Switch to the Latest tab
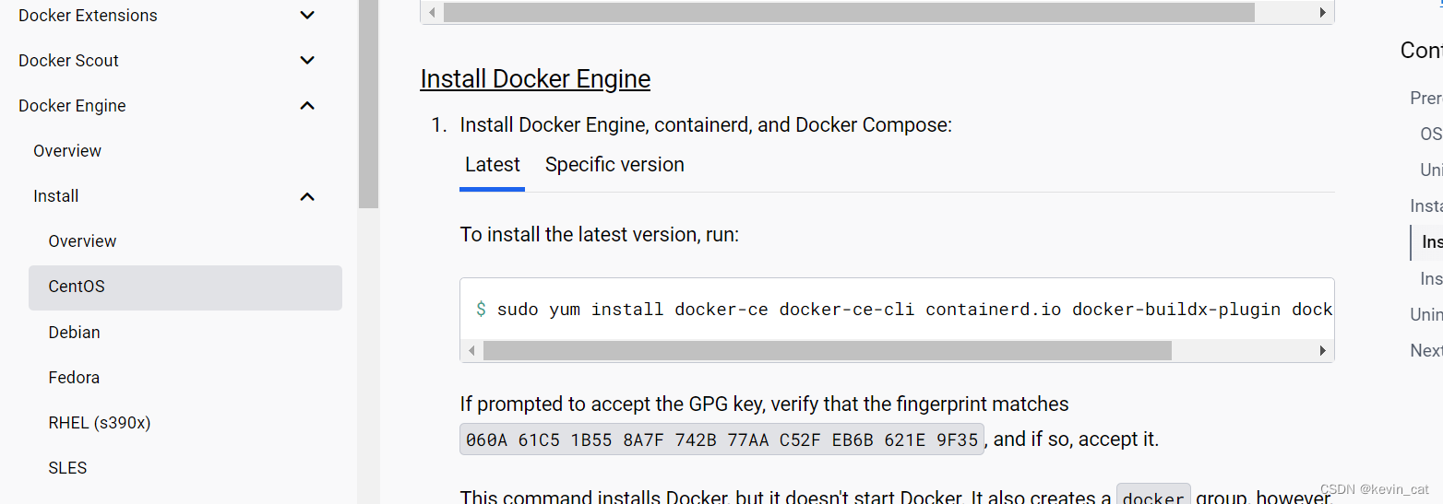 pyautogui.click(x=492, y=166)
